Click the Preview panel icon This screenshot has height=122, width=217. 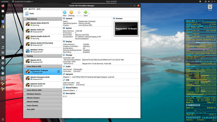coord(114,19)
